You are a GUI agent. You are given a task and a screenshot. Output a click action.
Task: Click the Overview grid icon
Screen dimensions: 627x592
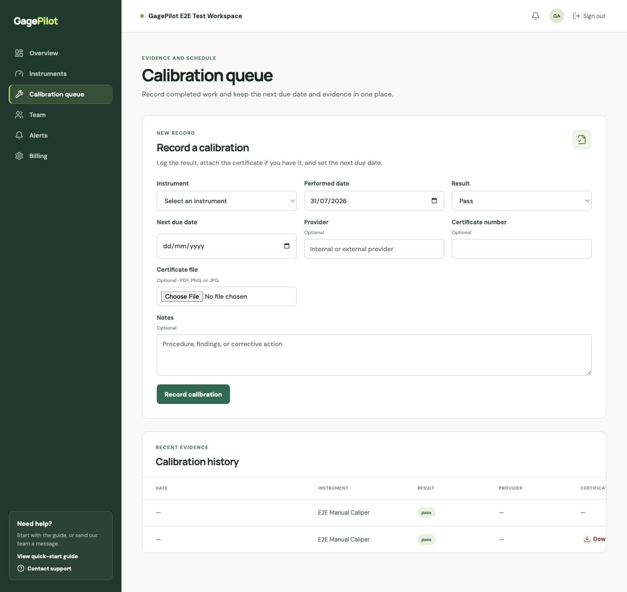(19, 53)
